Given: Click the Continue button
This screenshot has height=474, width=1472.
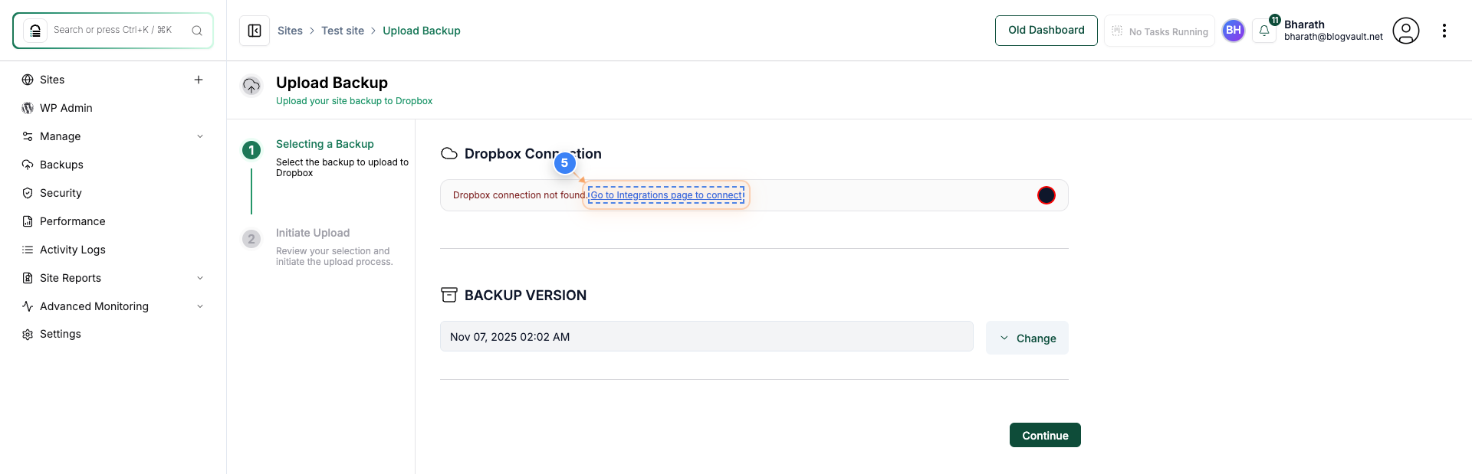Looking at the screenshot, I should click(1044, 435).
